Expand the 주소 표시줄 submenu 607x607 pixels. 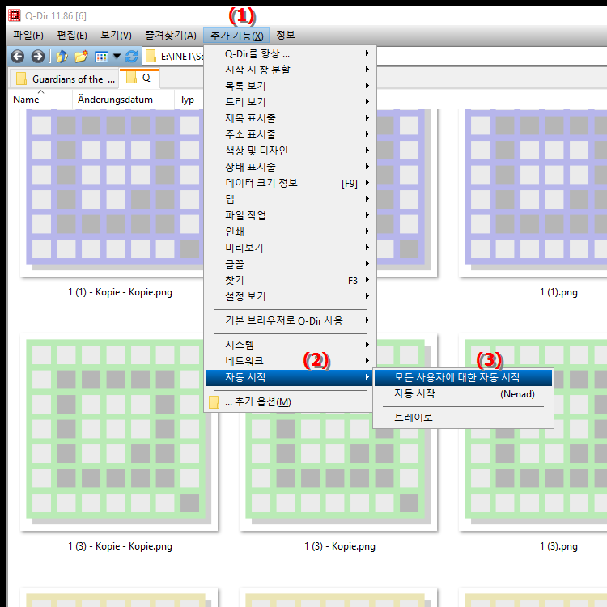(x=290, y=134)
